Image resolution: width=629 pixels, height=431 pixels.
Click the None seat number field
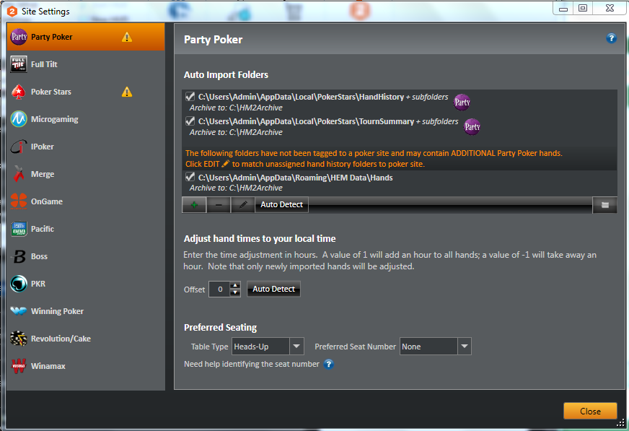click(x=428, y=347)
